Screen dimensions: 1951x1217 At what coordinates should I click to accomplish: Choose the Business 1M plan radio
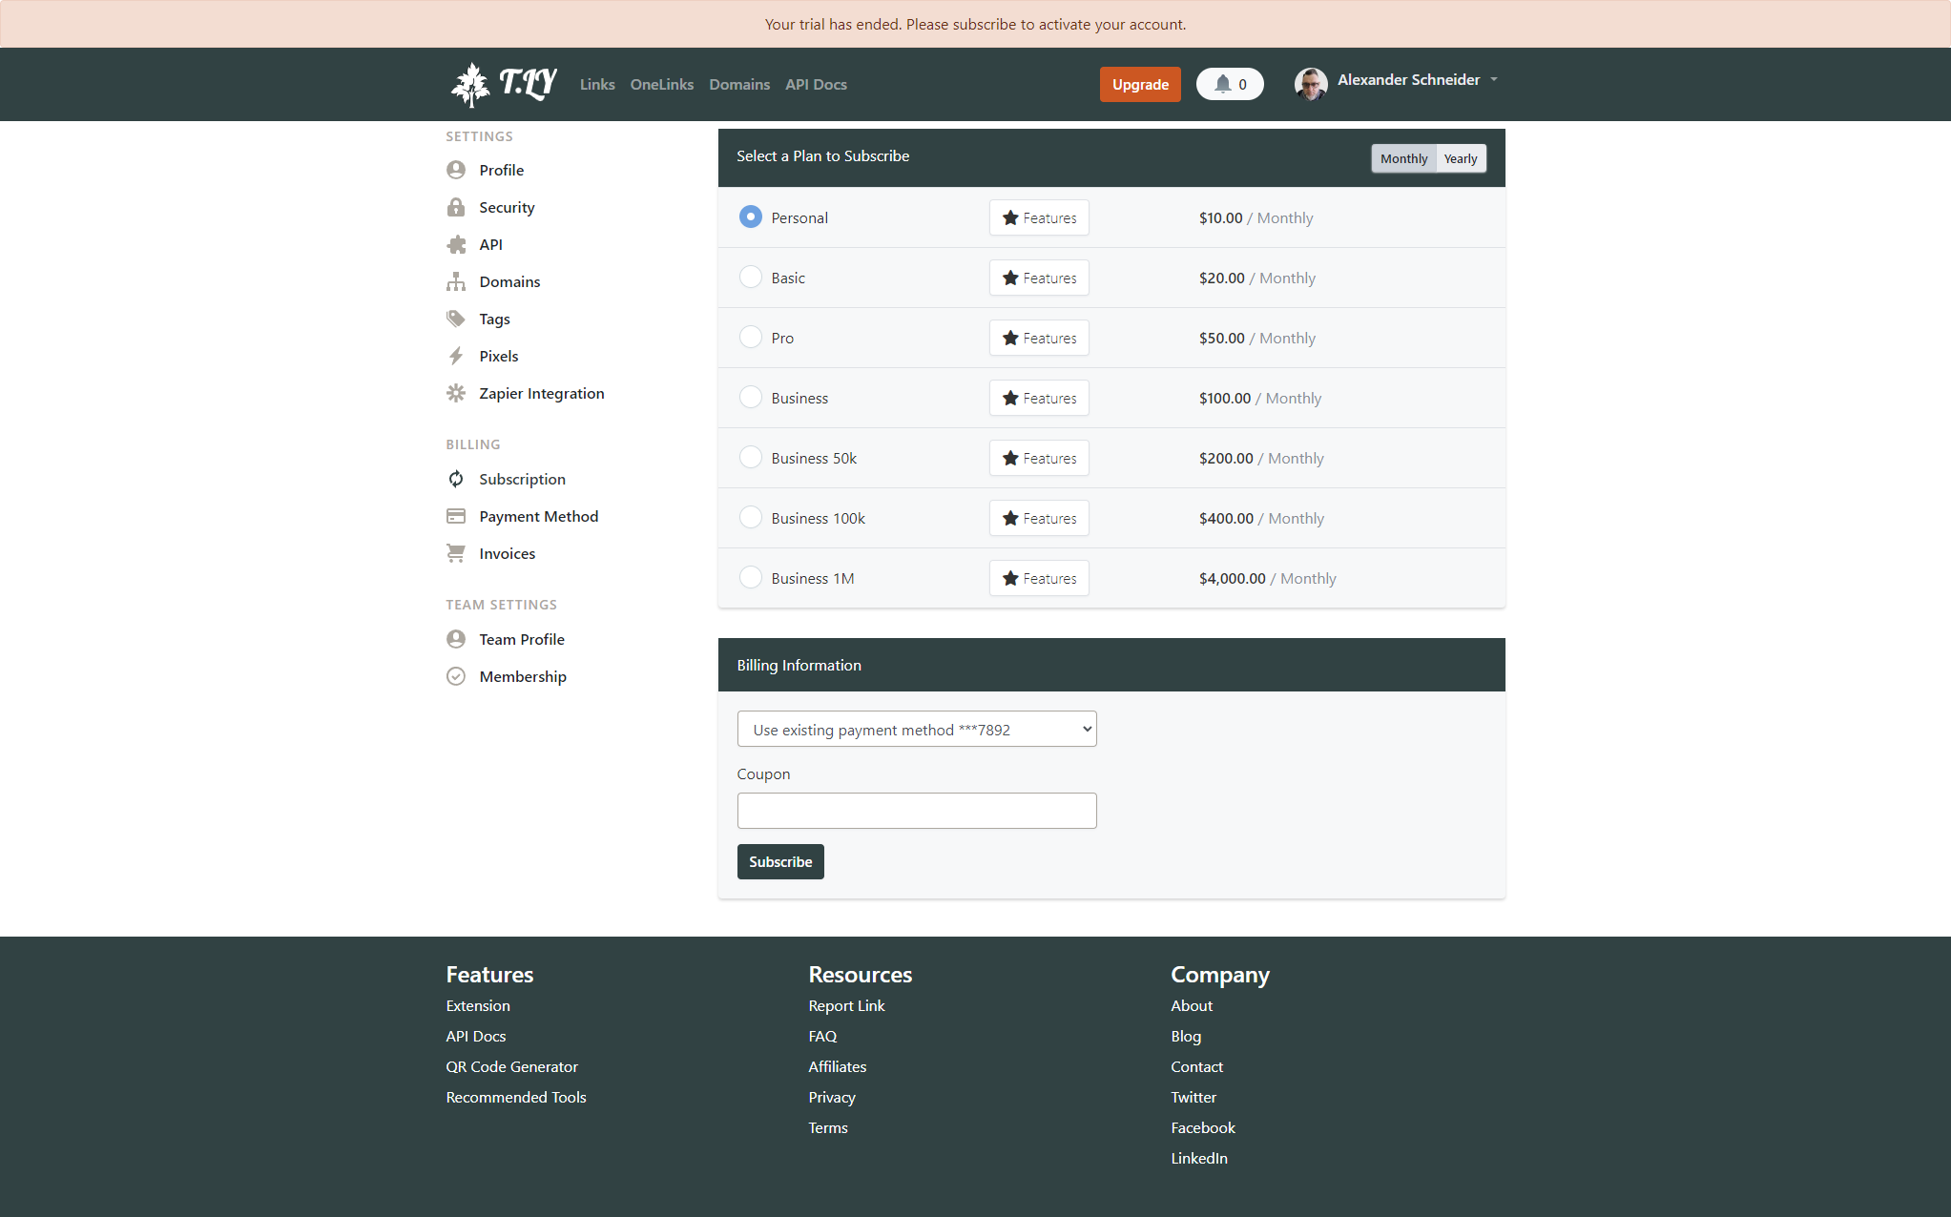(x=751, y=577)
